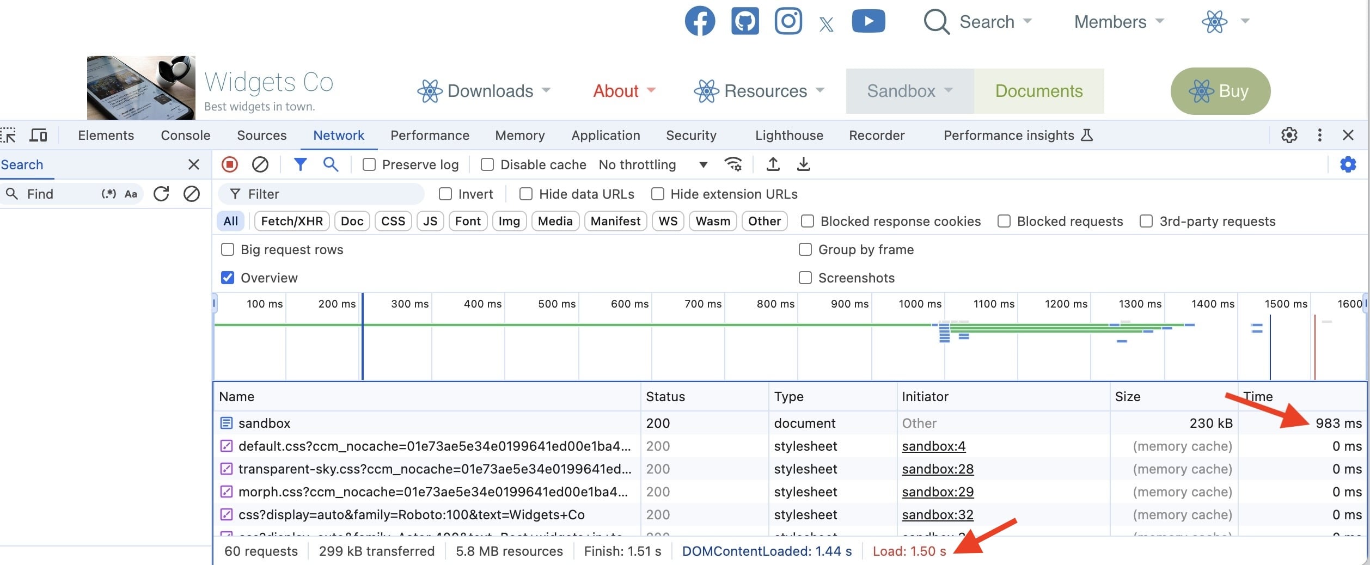Check the Disable cache option
1370x565 pixels.
487,164
